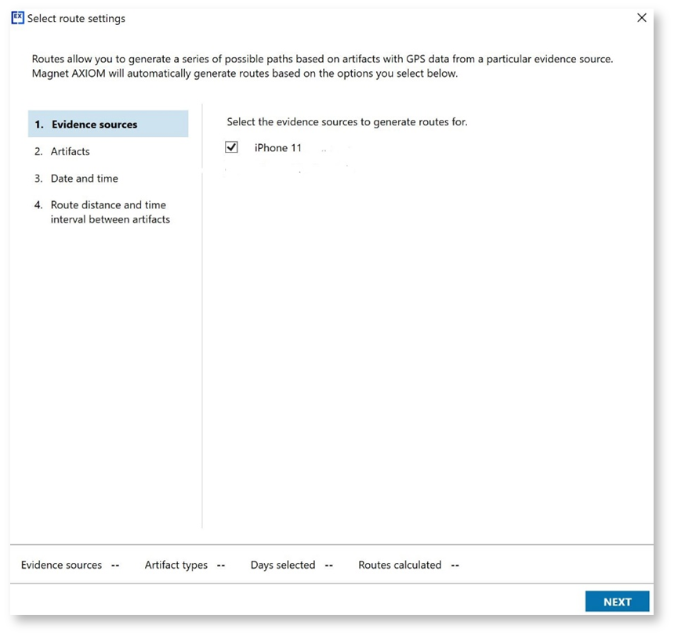Switch to step 4 Route distance and time interval
Image resolution: width=674 pixels, height=636 pixels.
click(110, 212)
